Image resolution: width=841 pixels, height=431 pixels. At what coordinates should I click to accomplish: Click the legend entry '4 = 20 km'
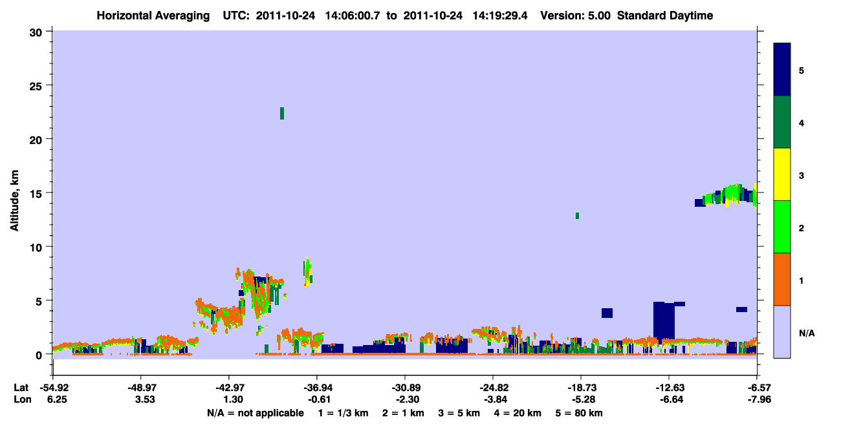[518, 413]
